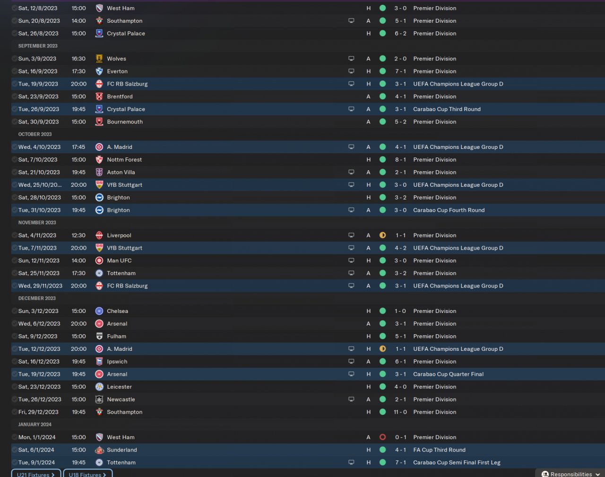Click Carabao Cup Semi Final First Leg competition

457,462
